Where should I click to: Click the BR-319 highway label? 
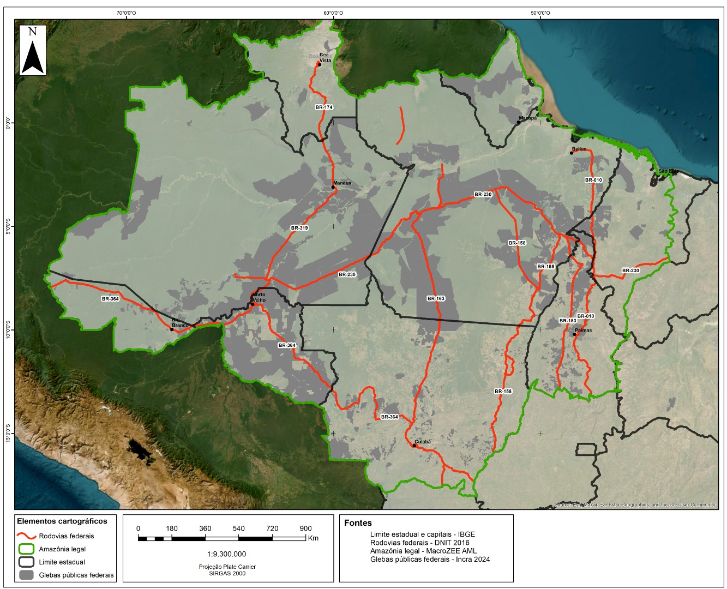click(299, 228)
